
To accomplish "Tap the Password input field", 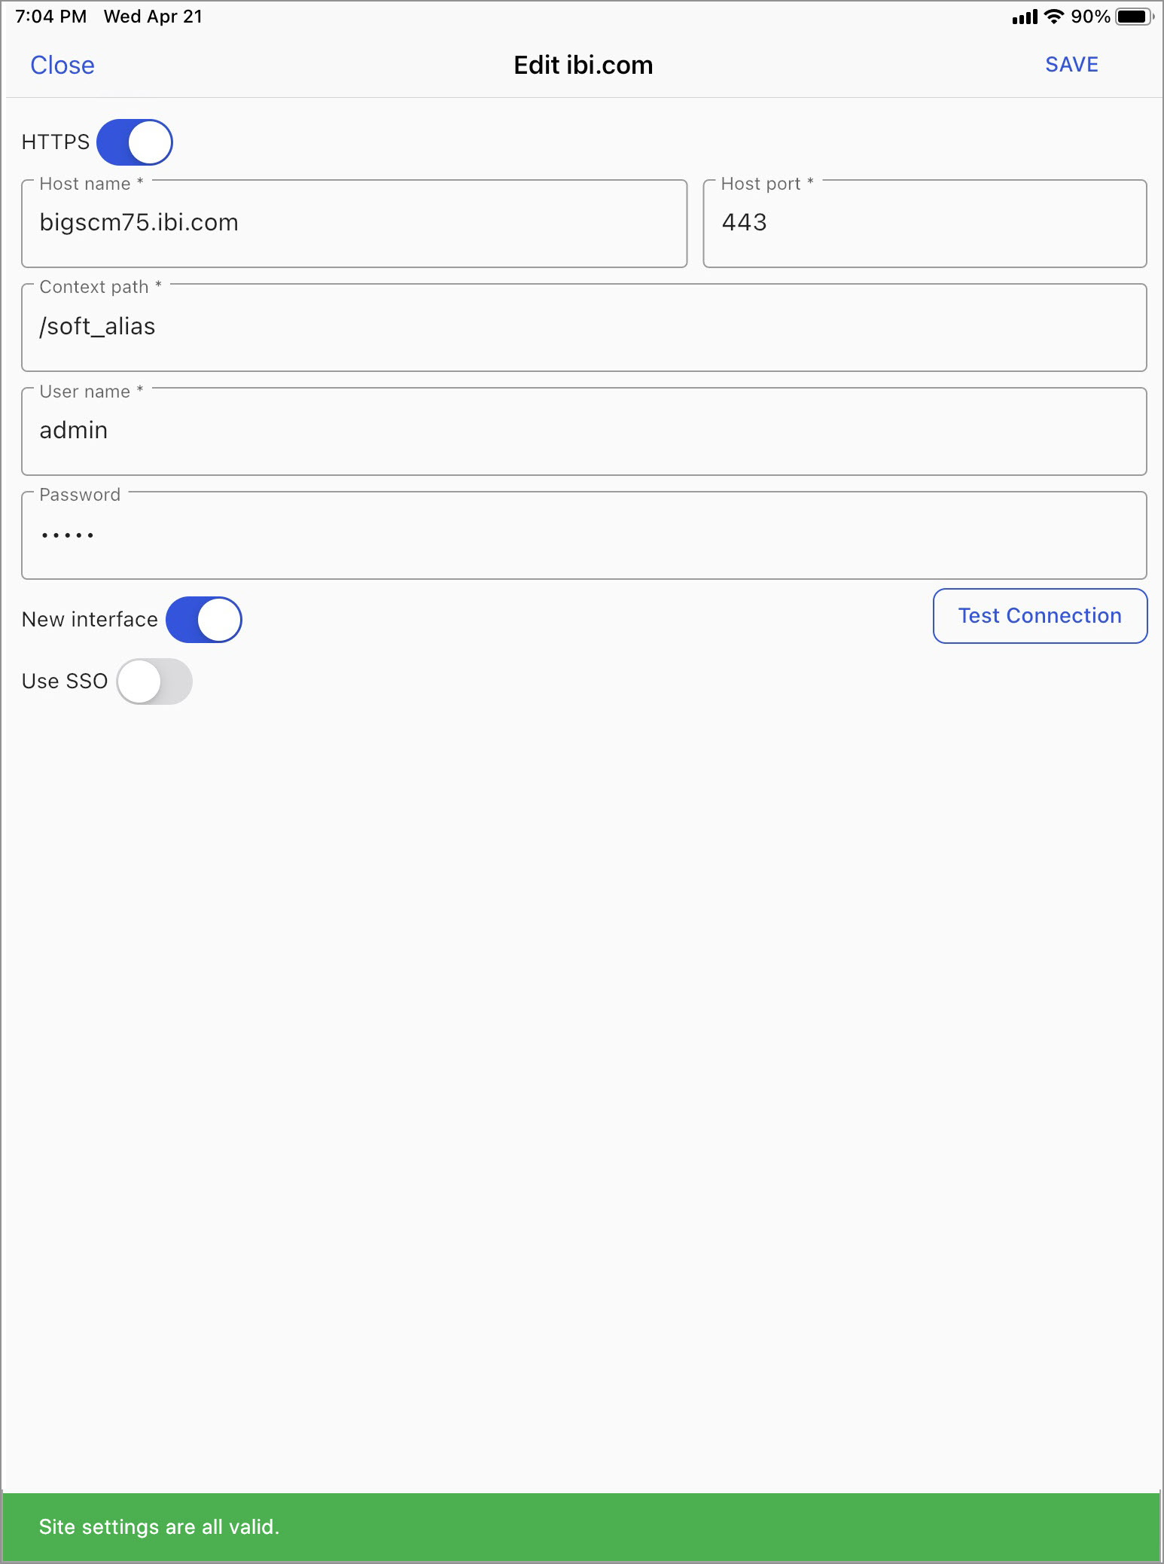I will click(584, 535).
